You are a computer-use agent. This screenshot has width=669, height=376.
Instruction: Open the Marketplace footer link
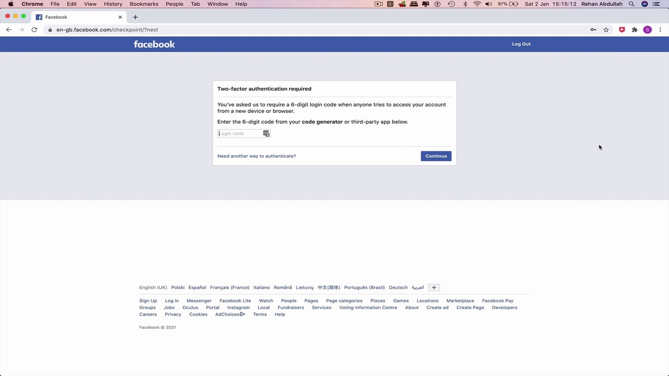point(460,301)
